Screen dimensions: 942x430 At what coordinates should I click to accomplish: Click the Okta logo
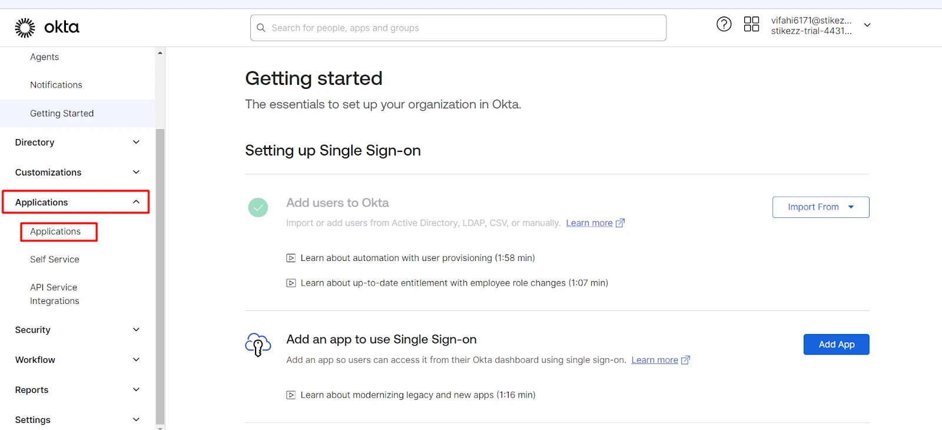pyautogui.click(x=47, y=28)
